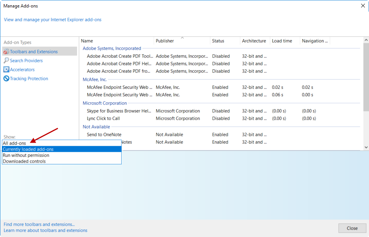369x237 pixels.
Task: Close the Manage Add-ons window
Action: click(x=363, y=6)
